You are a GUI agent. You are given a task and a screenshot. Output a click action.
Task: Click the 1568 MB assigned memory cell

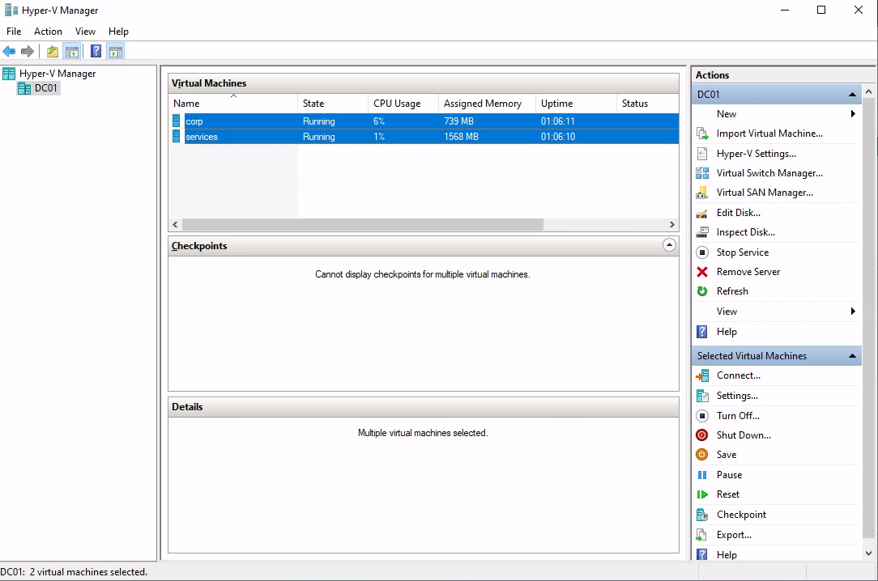[x=461, y=137]
